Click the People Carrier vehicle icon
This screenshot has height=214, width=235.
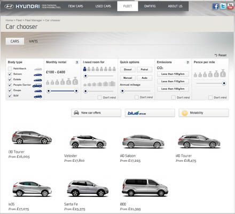click(x=37, y=86)
